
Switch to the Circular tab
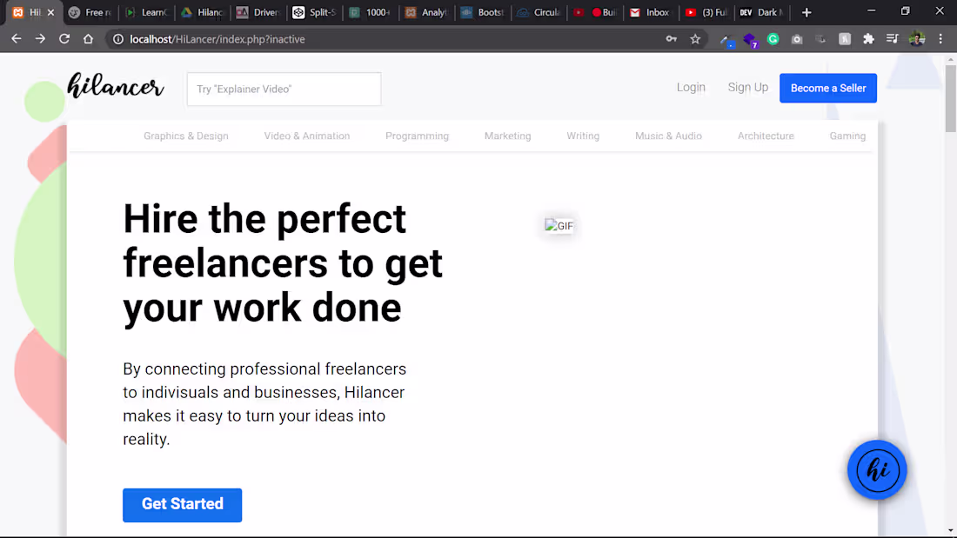(539, 12)
